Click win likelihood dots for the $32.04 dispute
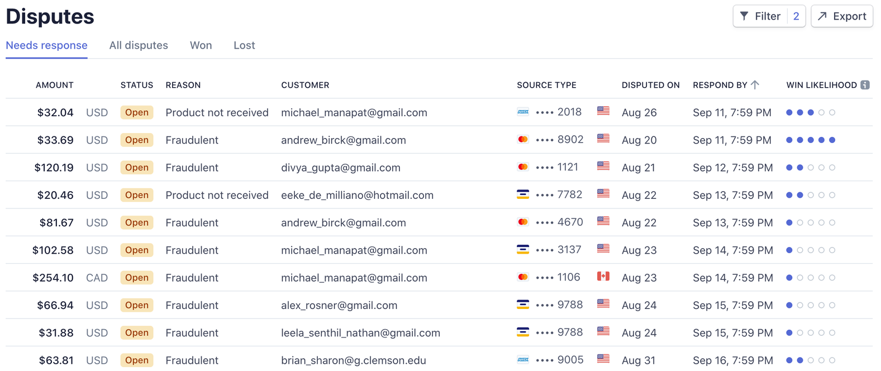The image size is (881, 371). point(811,112)
